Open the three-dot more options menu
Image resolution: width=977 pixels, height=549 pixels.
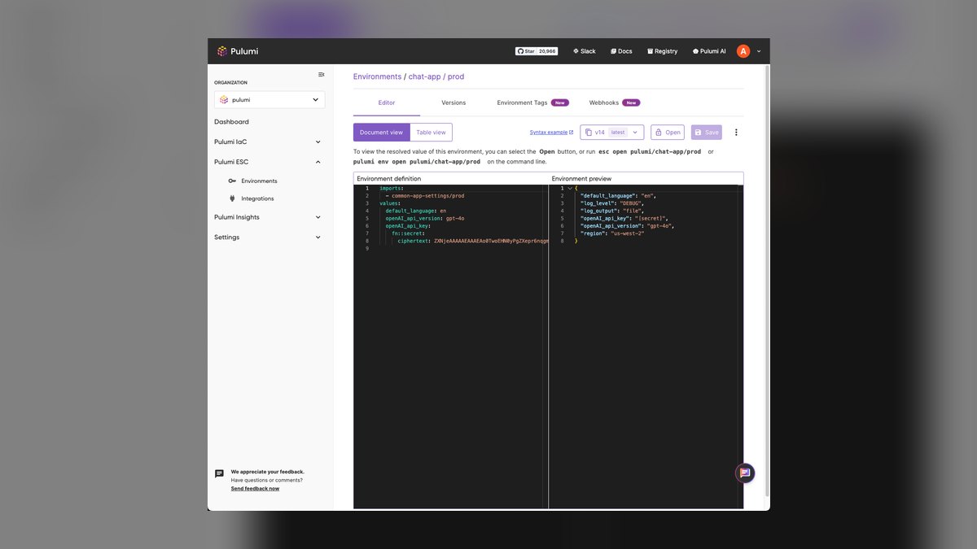coord(736,132)
